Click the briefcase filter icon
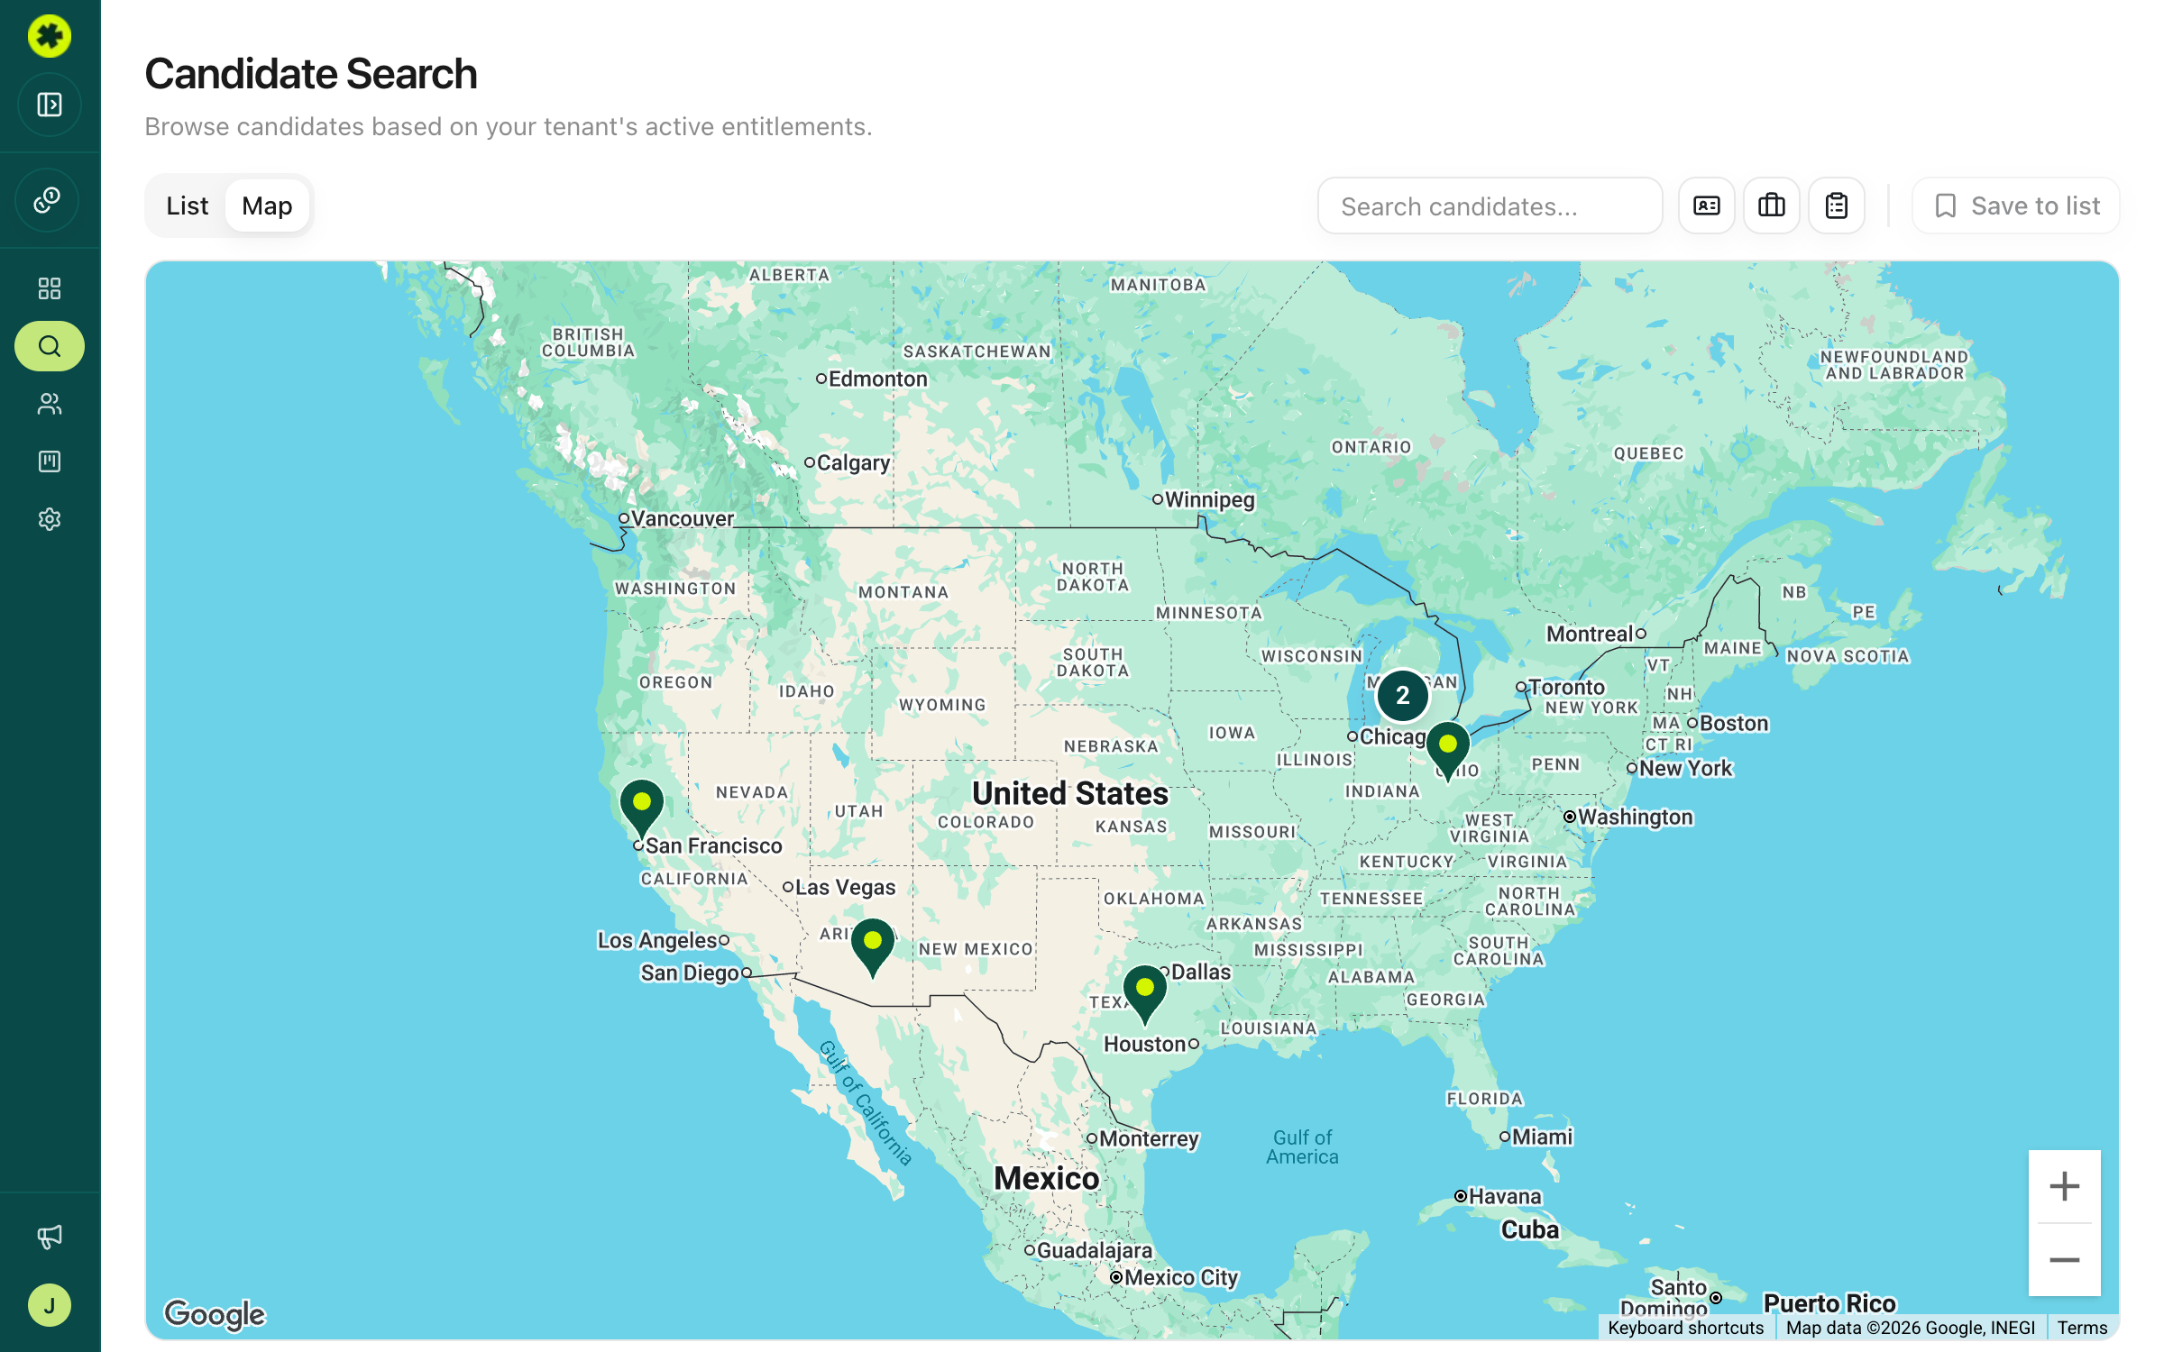The image size is (2164, 1352). point(1772,206)
